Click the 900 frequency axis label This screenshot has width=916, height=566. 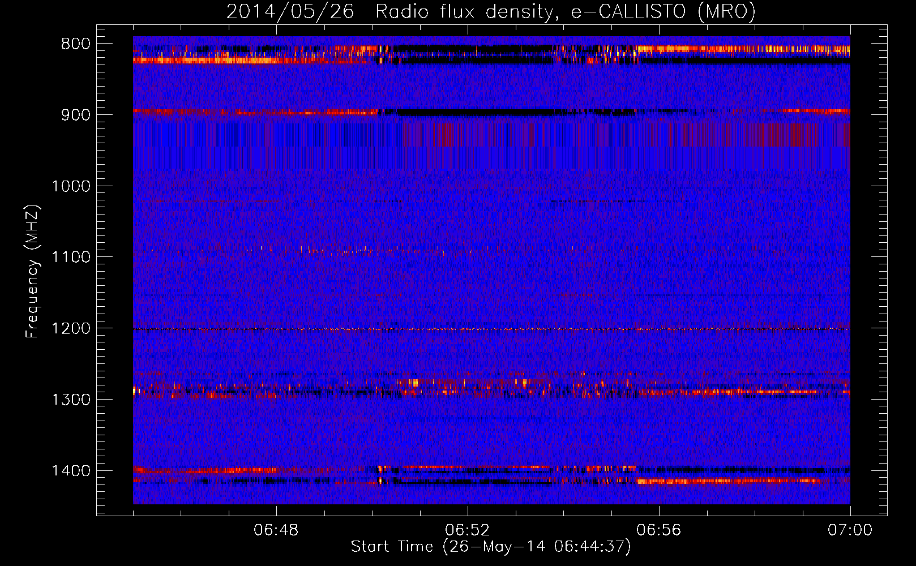pos(76,115)
